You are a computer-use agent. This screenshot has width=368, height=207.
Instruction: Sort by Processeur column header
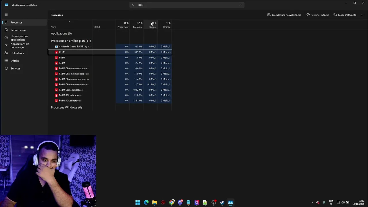pos(123,25)
